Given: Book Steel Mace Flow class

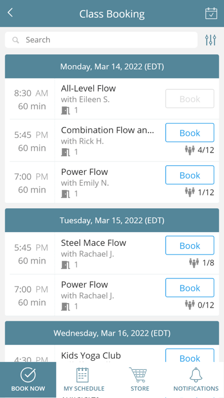Looking at the screenshot, I should click(190, 245).
